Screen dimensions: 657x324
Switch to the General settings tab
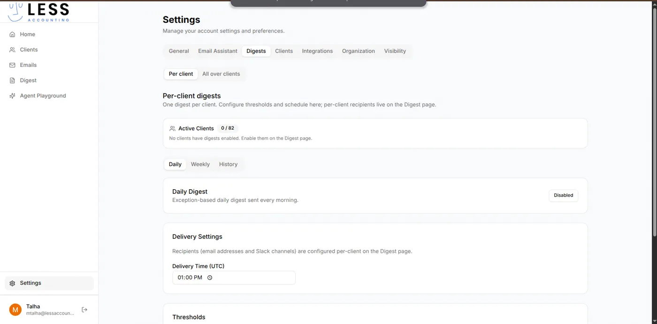pyautogui.click(x=179, y=51)
